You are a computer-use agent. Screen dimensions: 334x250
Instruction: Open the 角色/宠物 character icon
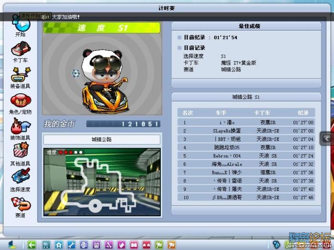click(21, 100)
